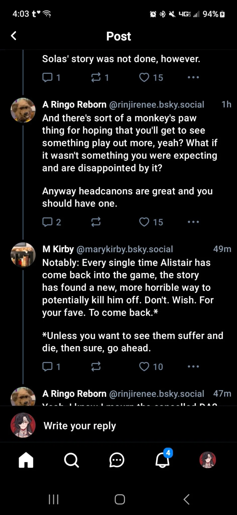Repost the monkey's paw post

coord(96,222)
